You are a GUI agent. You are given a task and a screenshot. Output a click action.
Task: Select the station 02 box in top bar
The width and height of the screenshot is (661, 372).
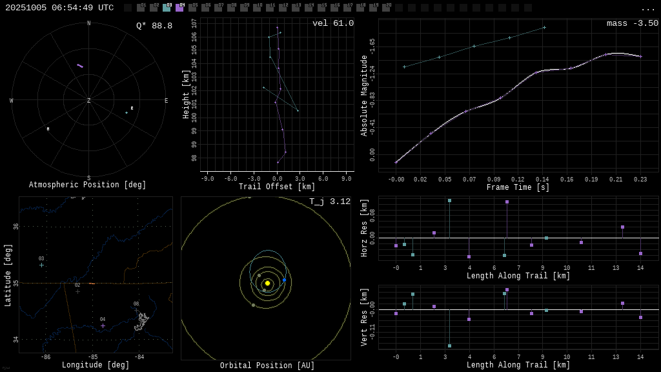(154, 8)
